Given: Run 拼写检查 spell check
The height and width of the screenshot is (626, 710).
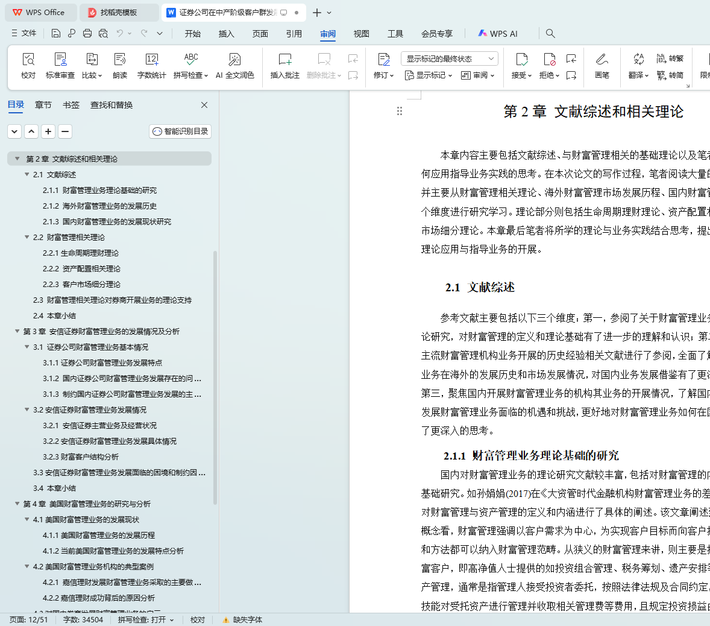Looking at the screenshot, I should click(190, 66).
